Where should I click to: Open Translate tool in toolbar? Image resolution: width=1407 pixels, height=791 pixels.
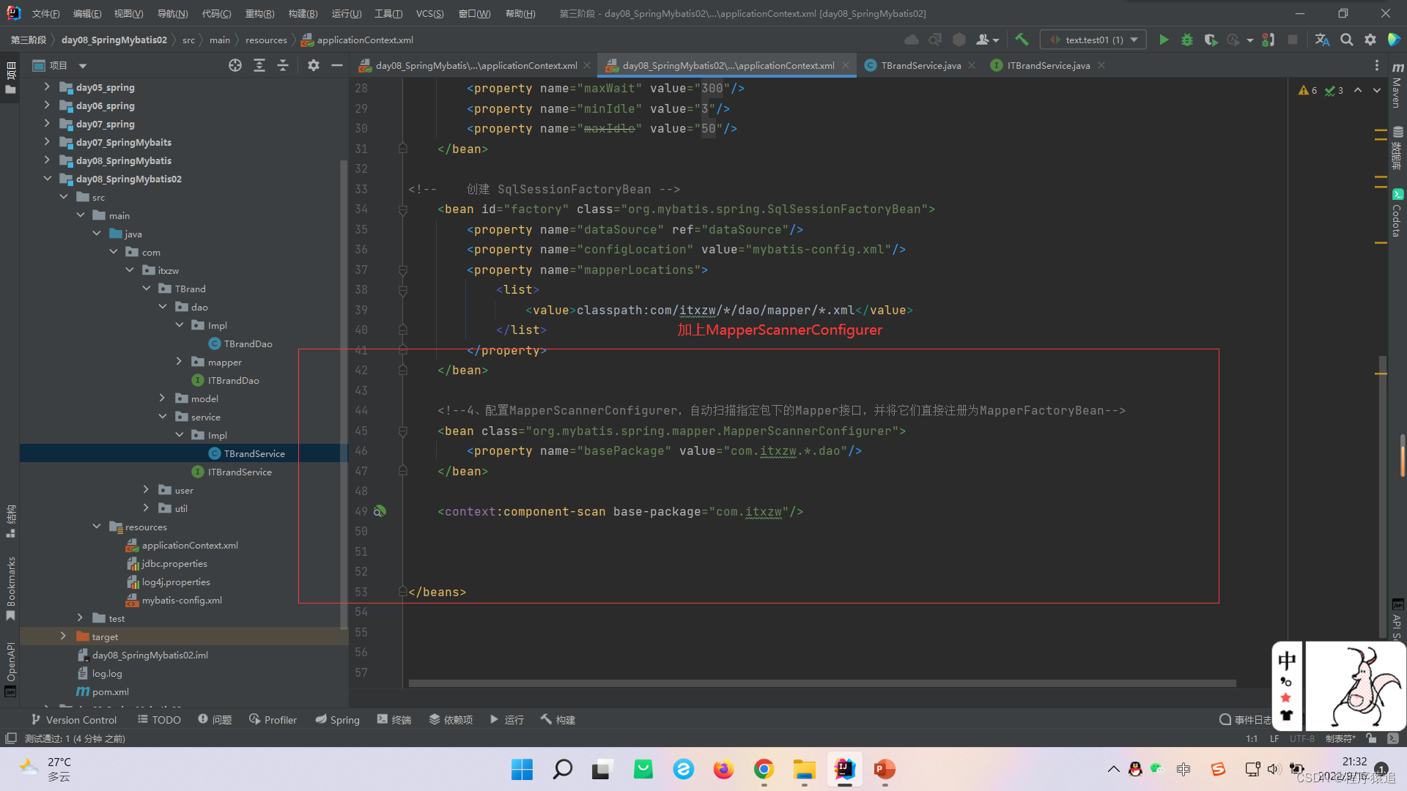[x=1322, y=40]
